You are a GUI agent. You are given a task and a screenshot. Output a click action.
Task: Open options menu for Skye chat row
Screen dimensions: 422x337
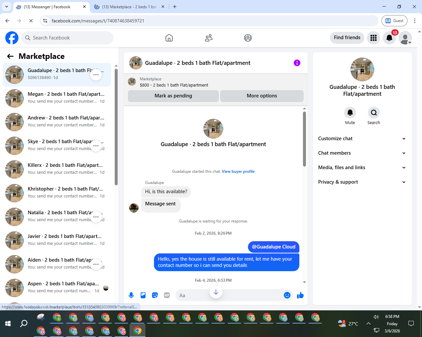click(96, 146)
